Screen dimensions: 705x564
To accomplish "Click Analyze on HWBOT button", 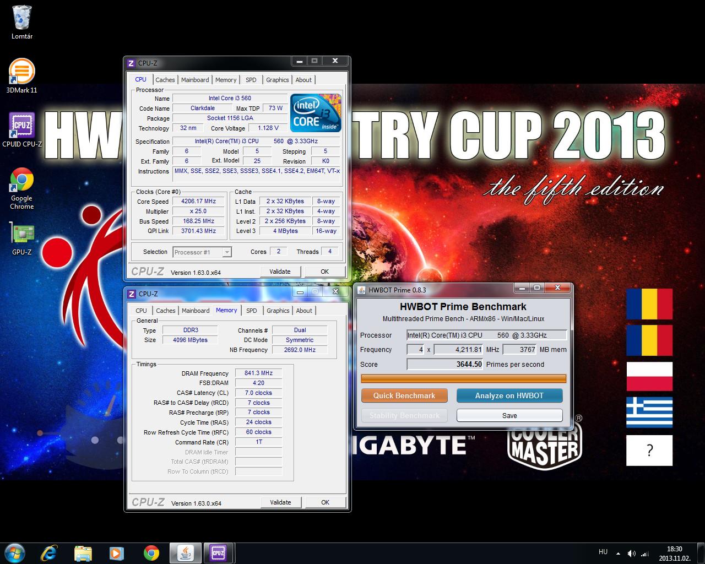I will click(x=509, y=395).
